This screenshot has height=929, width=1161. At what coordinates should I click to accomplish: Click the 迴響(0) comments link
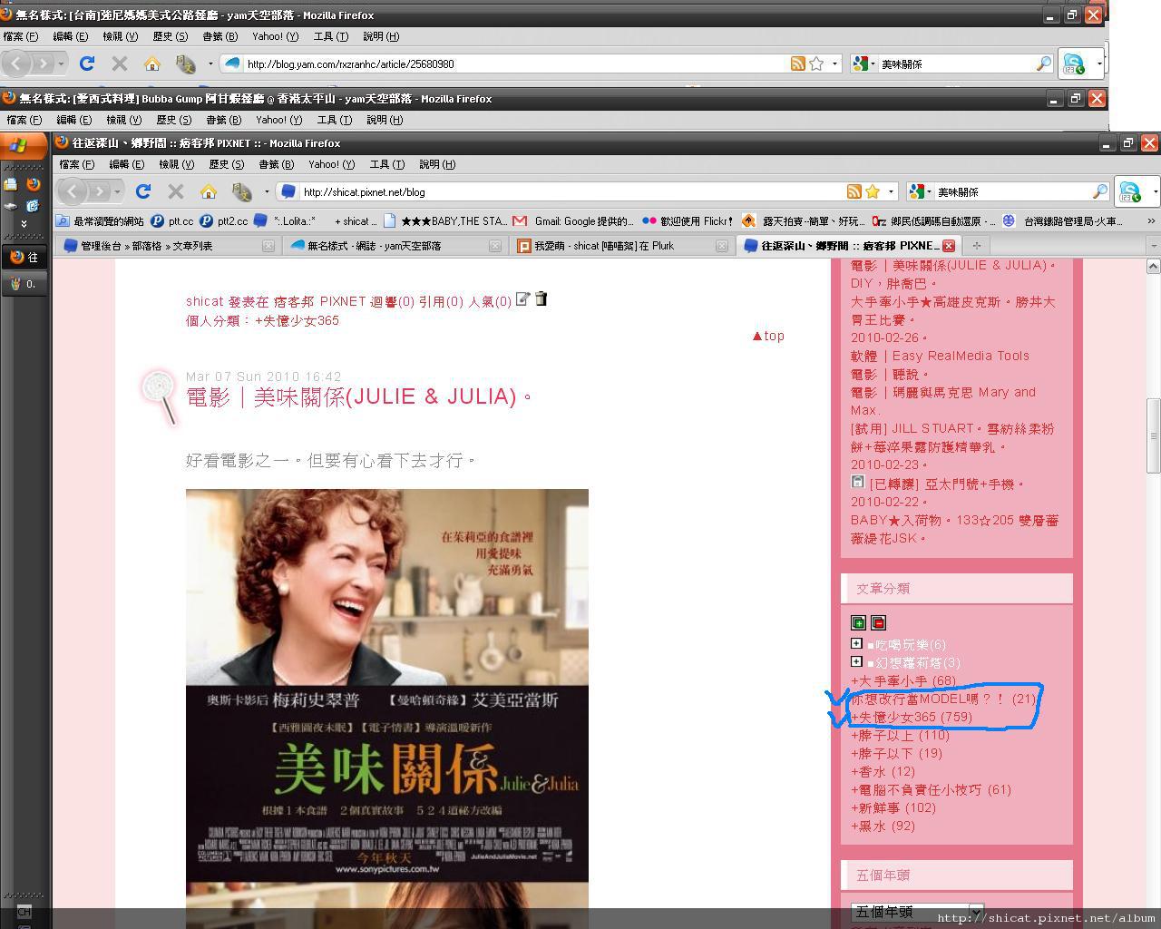point(392,301)
